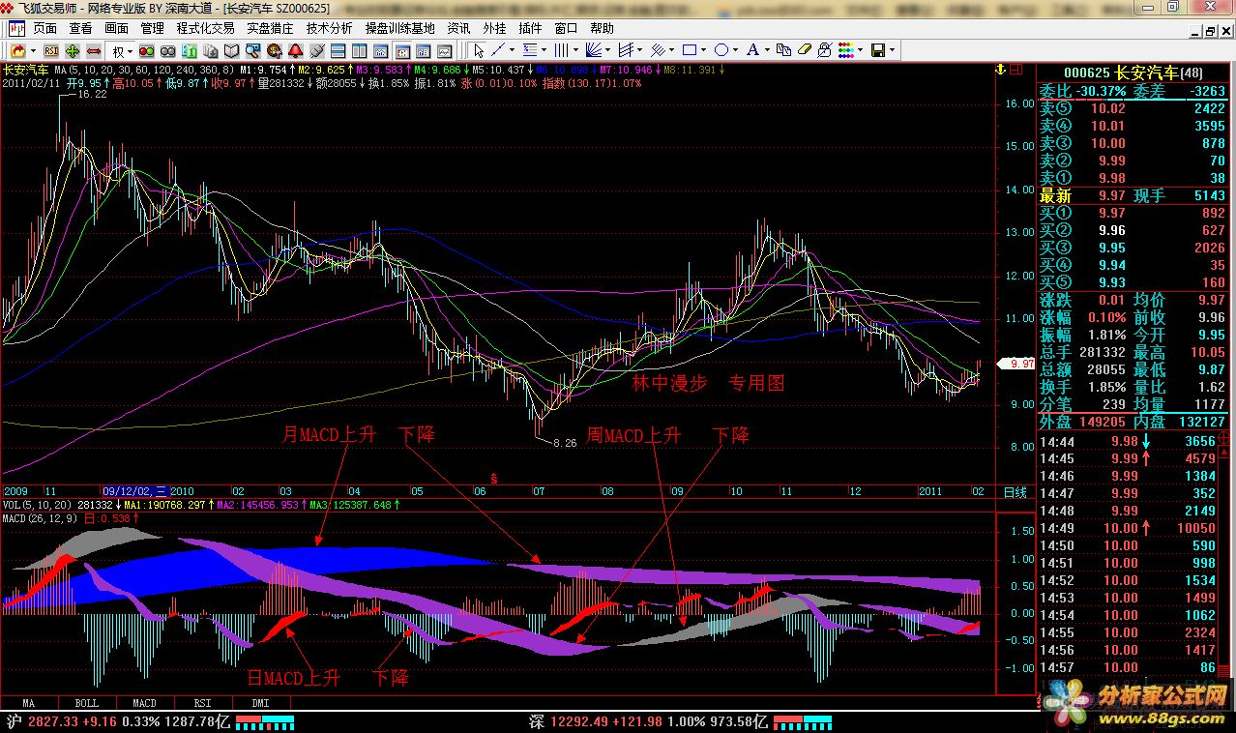Screen dimensions: 1236x733
Task: Click the 日线 period label
Action: (x=1015, y=492)
